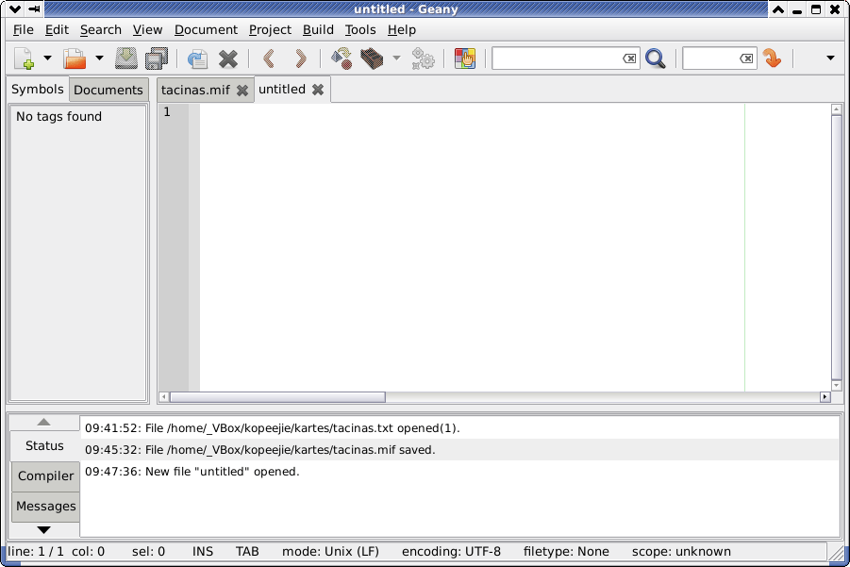Click the filetype: None status text
The height and width of the screenshot is (567, 850).
(566, 552)
